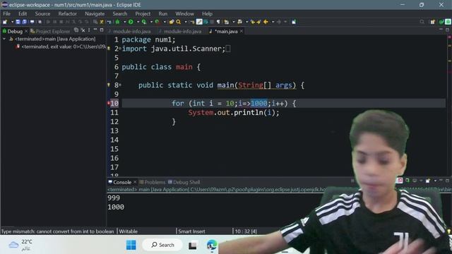Open the Search toolbar dropdown arrow

tap(185, 22)
